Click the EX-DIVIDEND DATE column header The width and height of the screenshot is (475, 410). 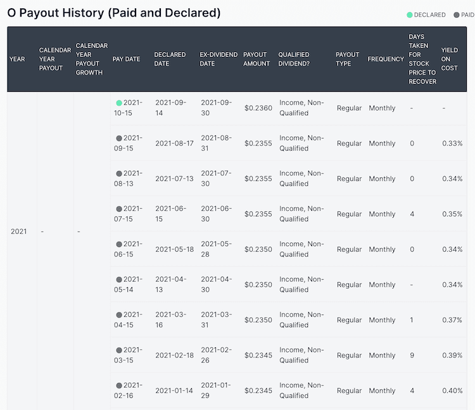tap(218, 59)
